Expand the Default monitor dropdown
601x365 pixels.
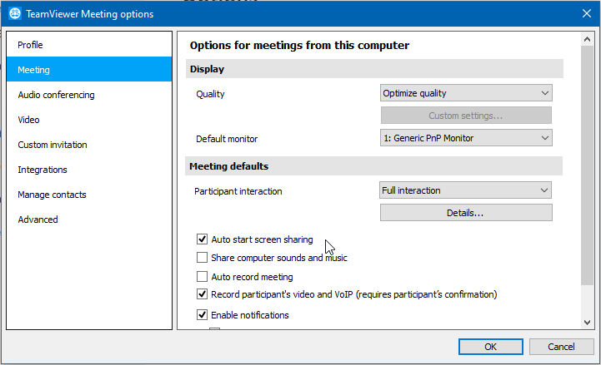coord(466,138)
